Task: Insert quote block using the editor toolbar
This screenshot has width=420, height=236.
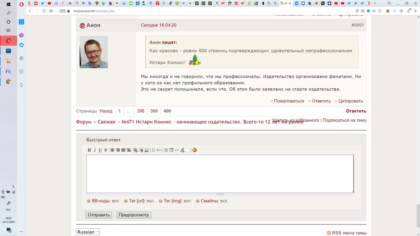Action: [166, 150]
